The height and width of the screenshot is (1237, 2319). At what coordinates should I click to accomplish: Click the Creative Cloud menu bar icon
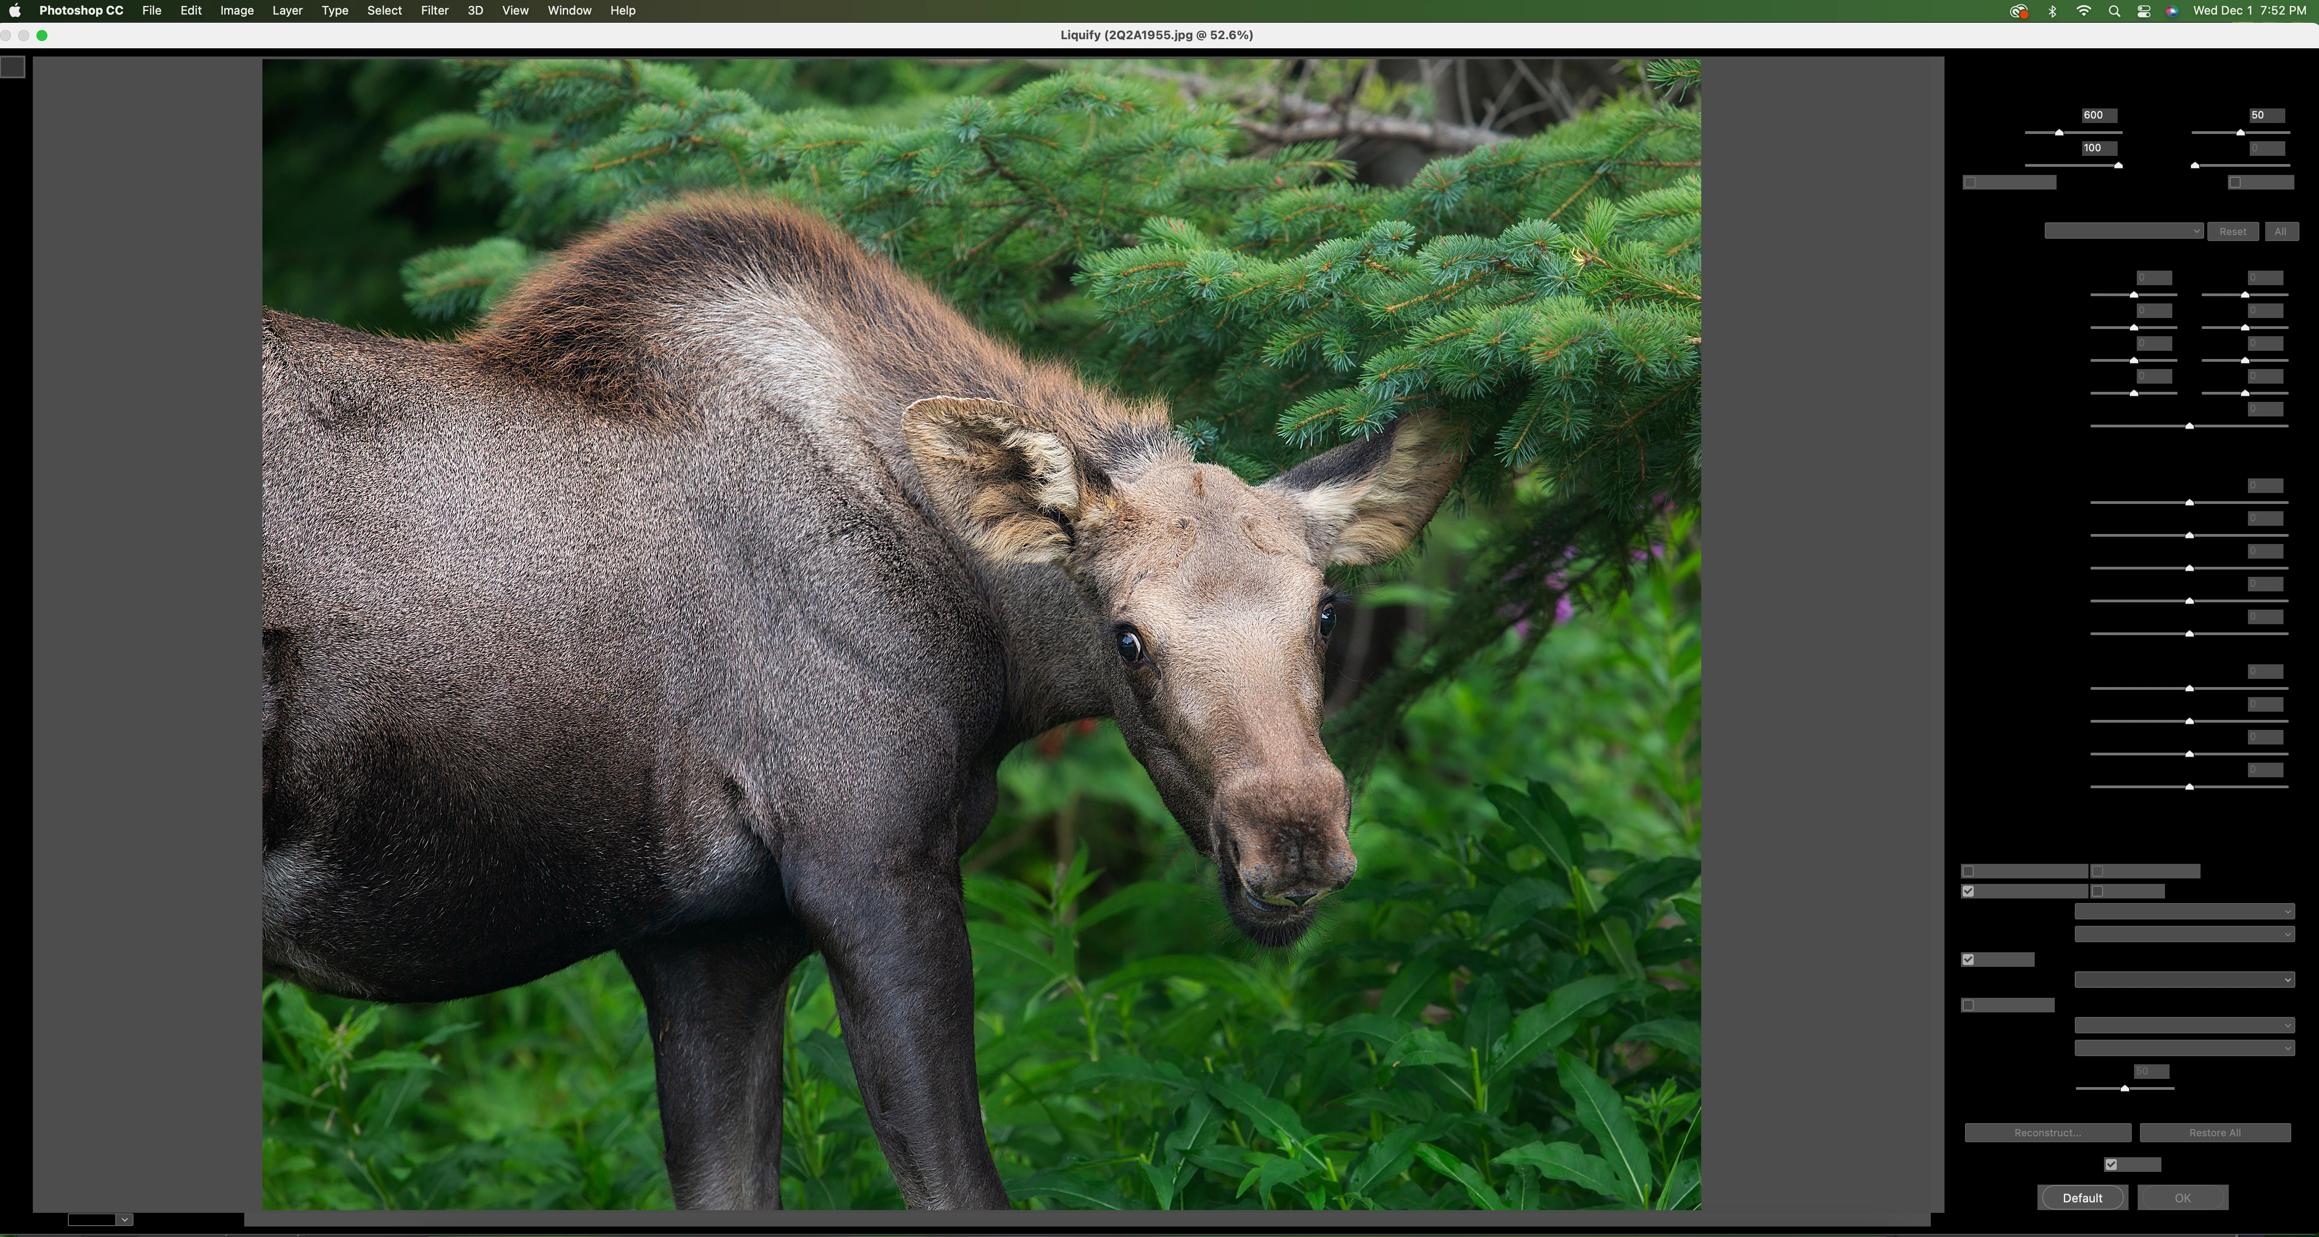point(2018,11)
